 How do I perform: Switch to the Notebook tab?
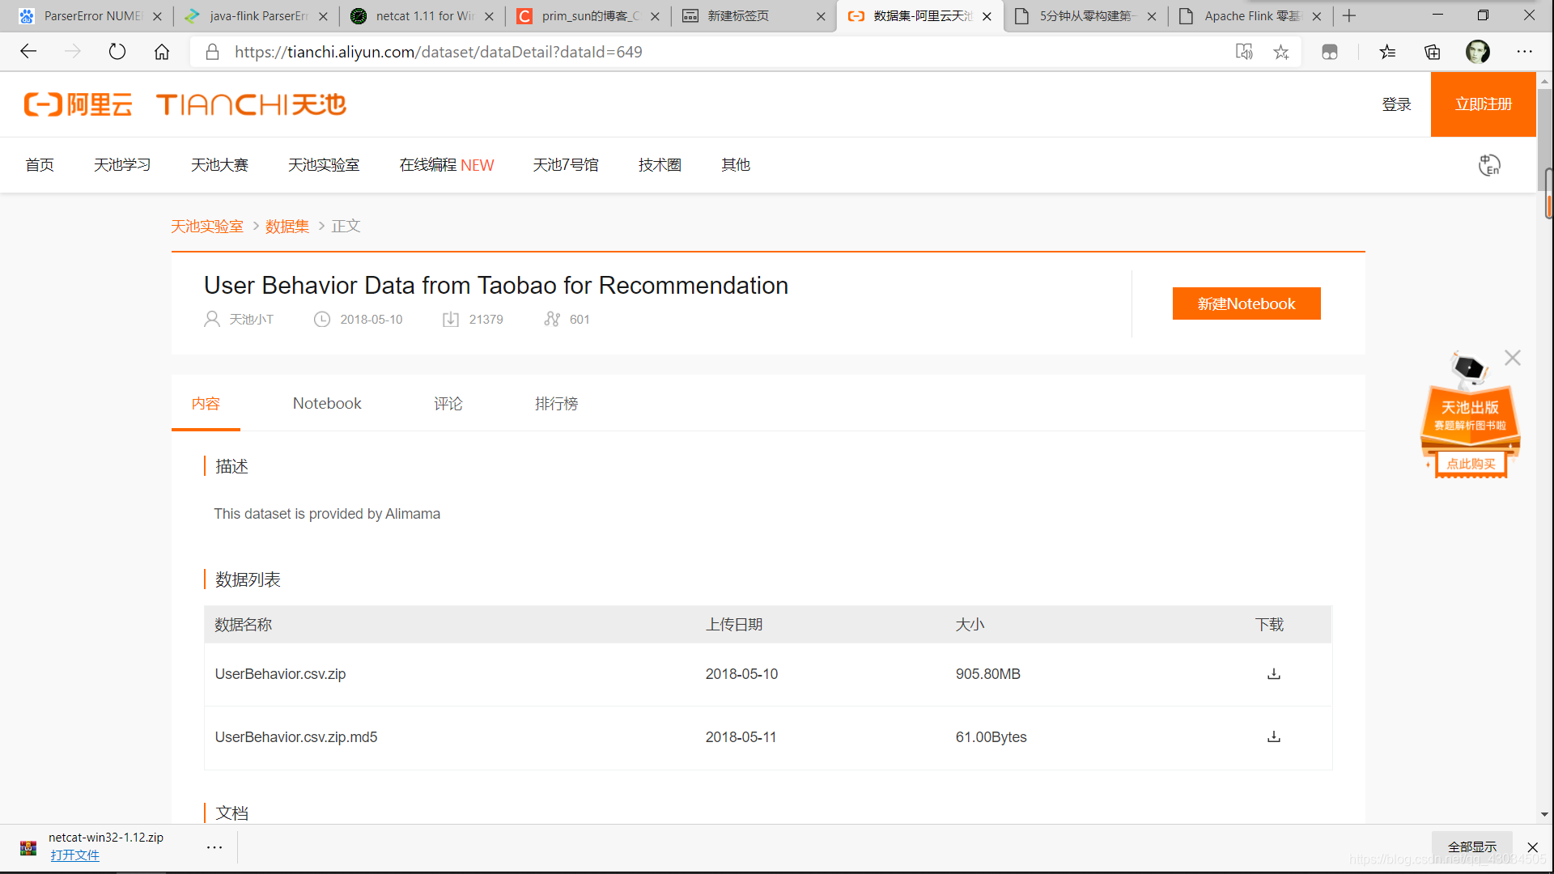[x=327, y=404]
